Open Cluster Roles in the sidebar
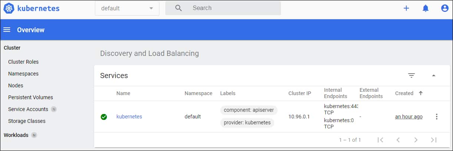453x151 pixels. point(23,62)
